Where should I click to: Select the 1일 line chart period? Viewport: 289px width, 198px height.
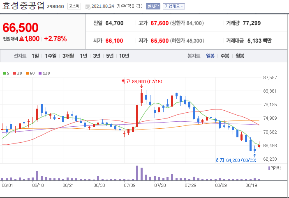[x=35, y=56]
